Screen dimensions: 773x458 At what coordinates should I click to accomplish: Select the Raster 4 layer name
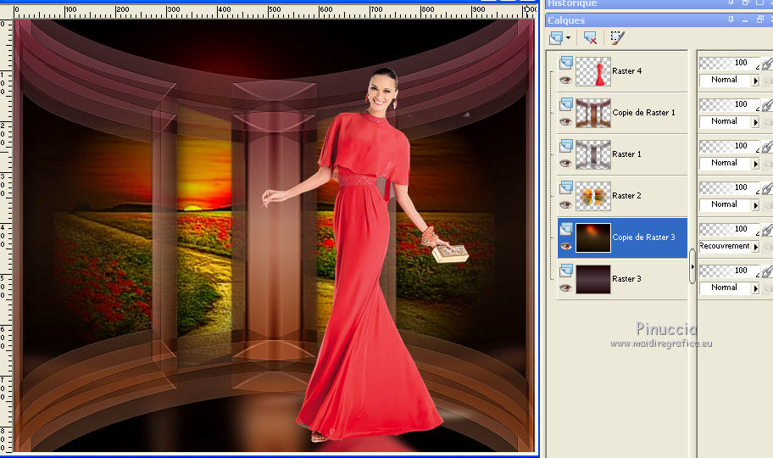pyautogui.click(x=626, y=71)
